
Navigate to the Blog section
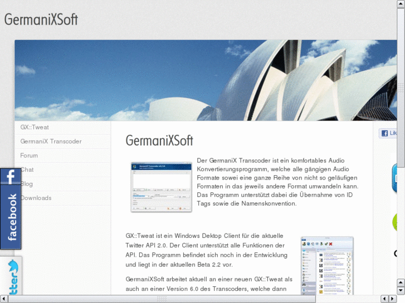pos(27,183)
